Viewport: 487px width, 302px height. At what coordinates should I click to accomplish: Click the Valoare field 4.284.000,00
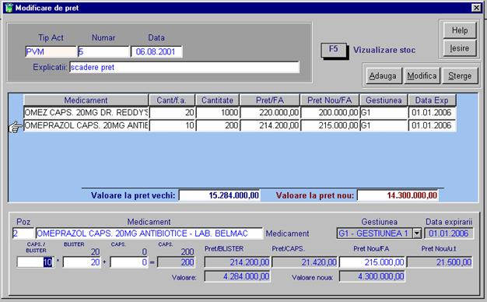tap(237, 276)
